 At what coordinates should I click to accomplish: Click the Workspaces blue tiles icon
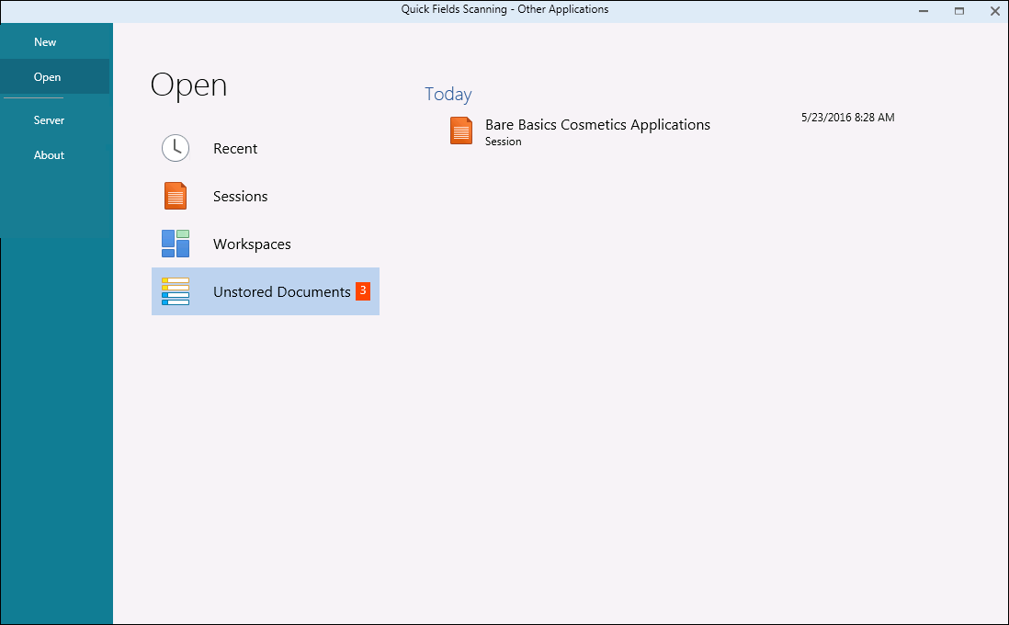pos(176,244)
